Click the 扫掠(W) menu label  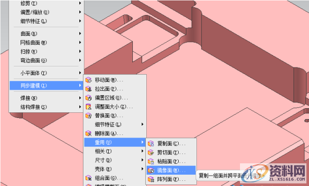[29, 52]
